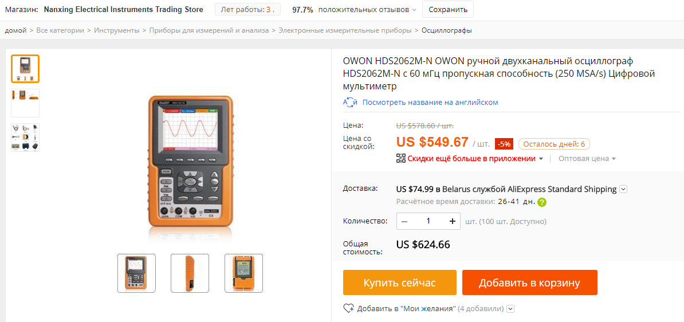Click the Добавить в корзину button

(x=529, y=282)
